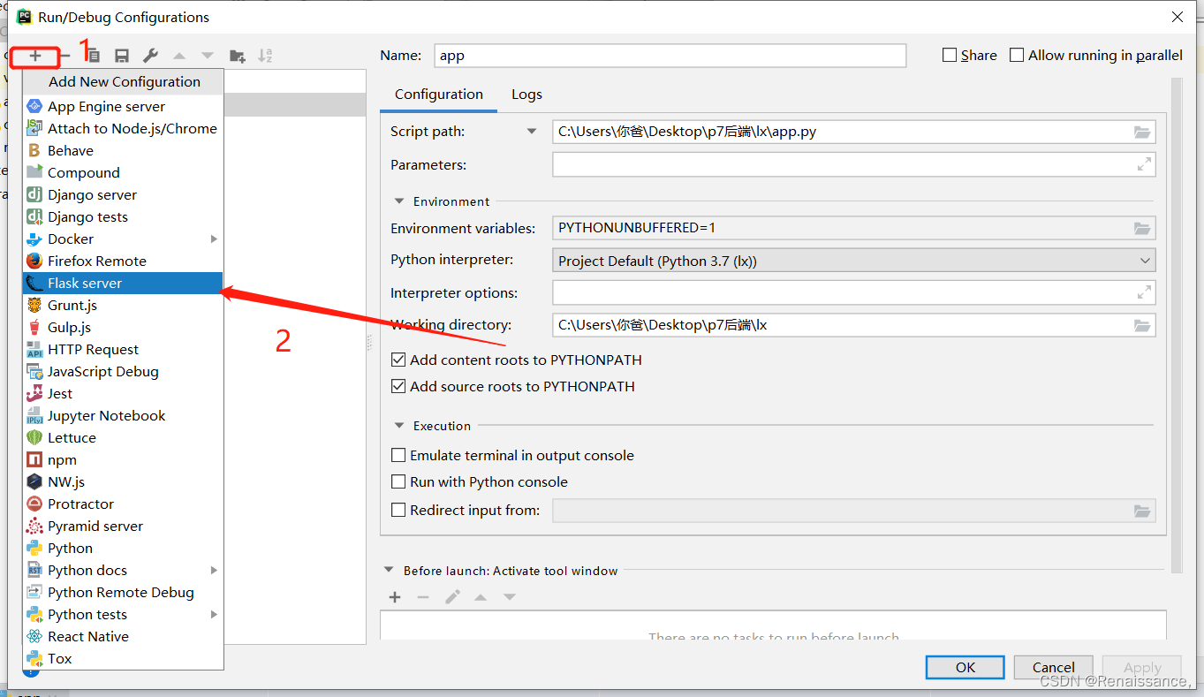1204x697 pixels.
Task: Click the Name input field
Action: 670,55
